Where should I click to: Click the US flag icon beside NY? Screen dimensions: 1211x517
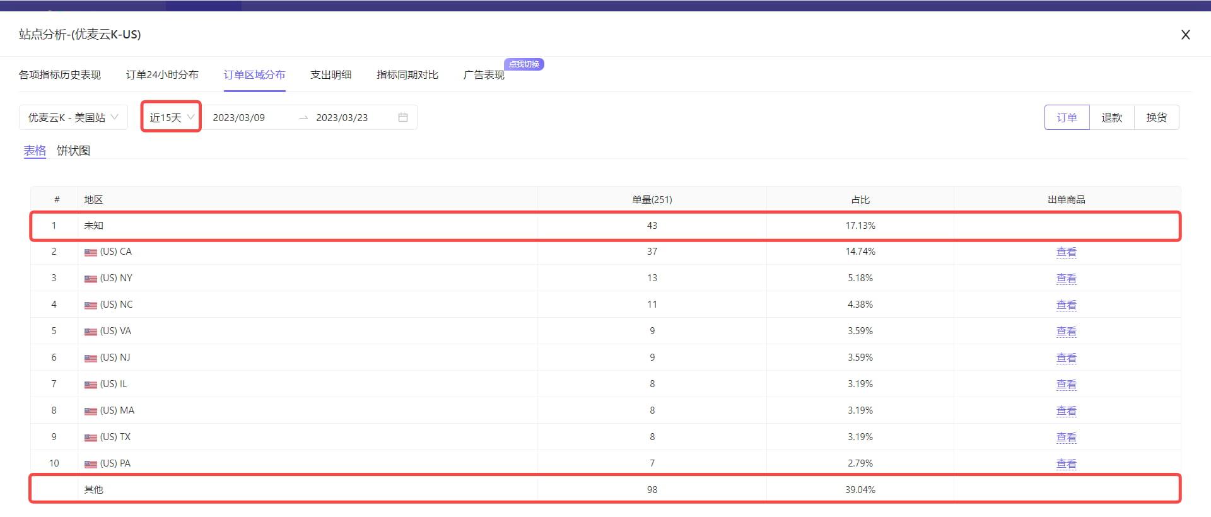pos(91,279)
